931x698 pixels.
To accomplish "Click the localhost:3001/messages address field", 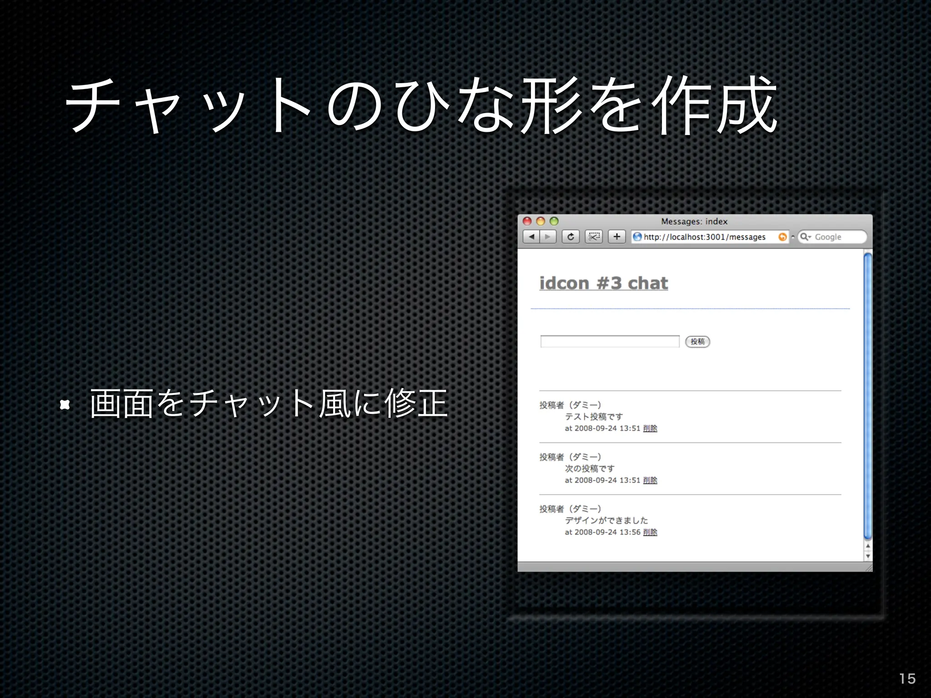I will 710,237.
